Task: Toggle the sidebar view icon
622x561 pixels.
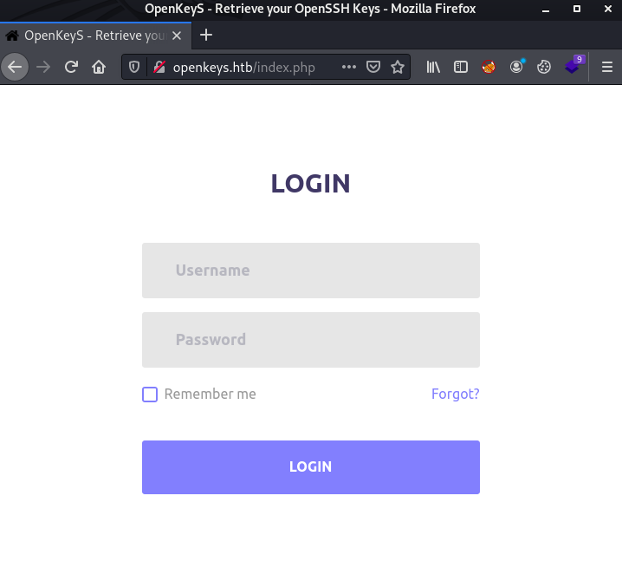Action: (461, 67)
